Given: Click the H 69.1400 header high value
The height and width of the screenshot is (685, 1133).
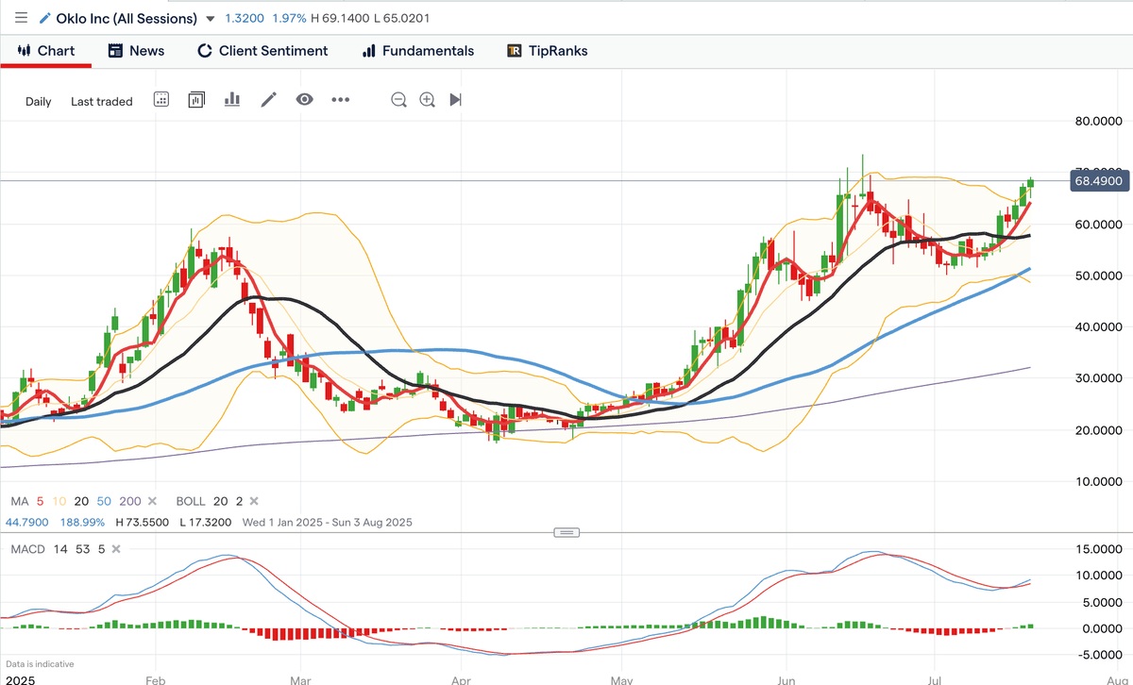Looking at the screenshot, I should coord(338,19).
